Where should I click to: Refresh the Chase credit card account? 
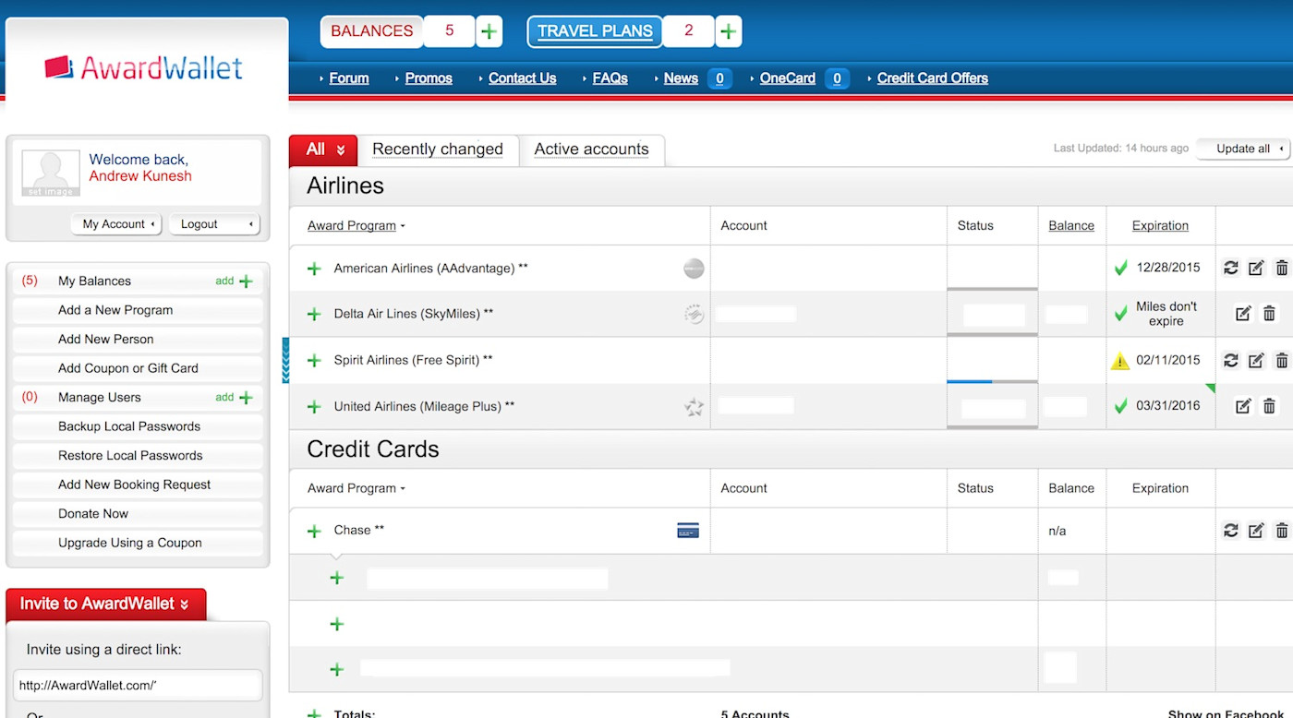(1230, 531)
